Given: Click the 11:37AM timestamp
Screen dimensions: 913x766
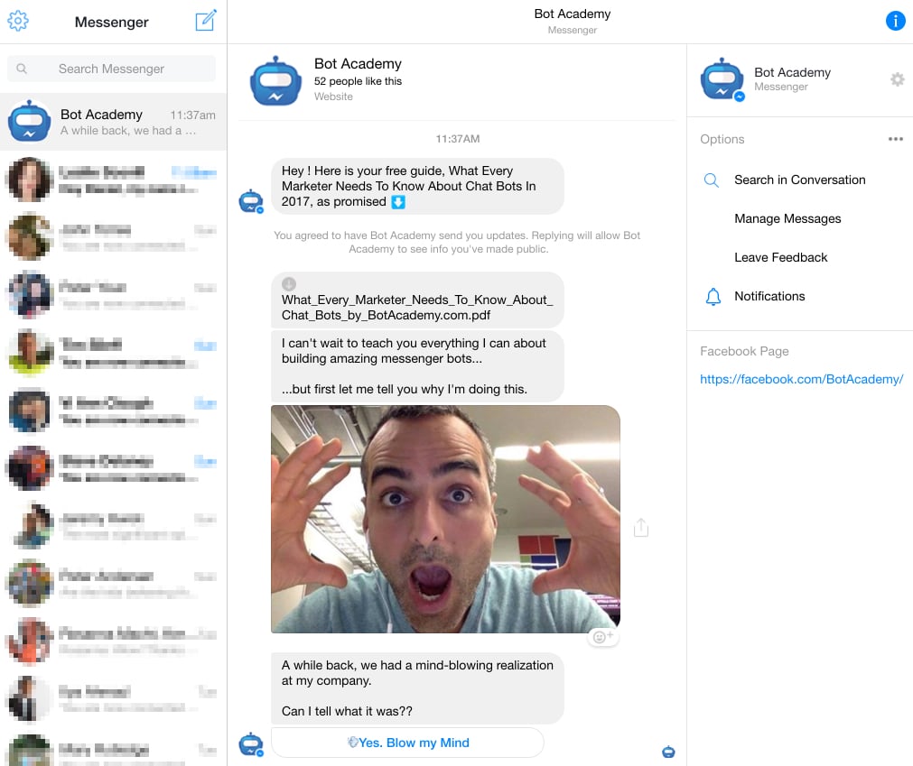Looking at the screenshot, I should [x=458, y=139].
